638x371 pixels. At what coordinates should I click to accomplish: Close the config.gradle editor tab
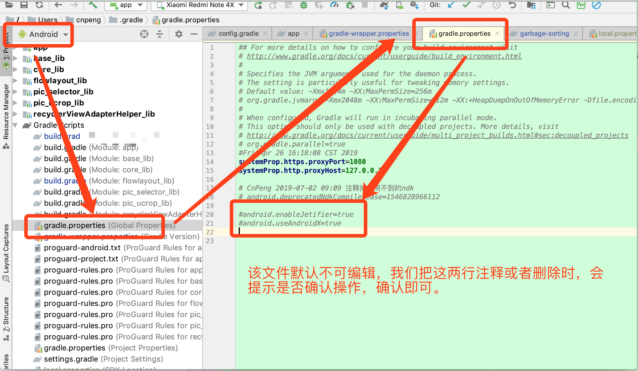point(265,33)
